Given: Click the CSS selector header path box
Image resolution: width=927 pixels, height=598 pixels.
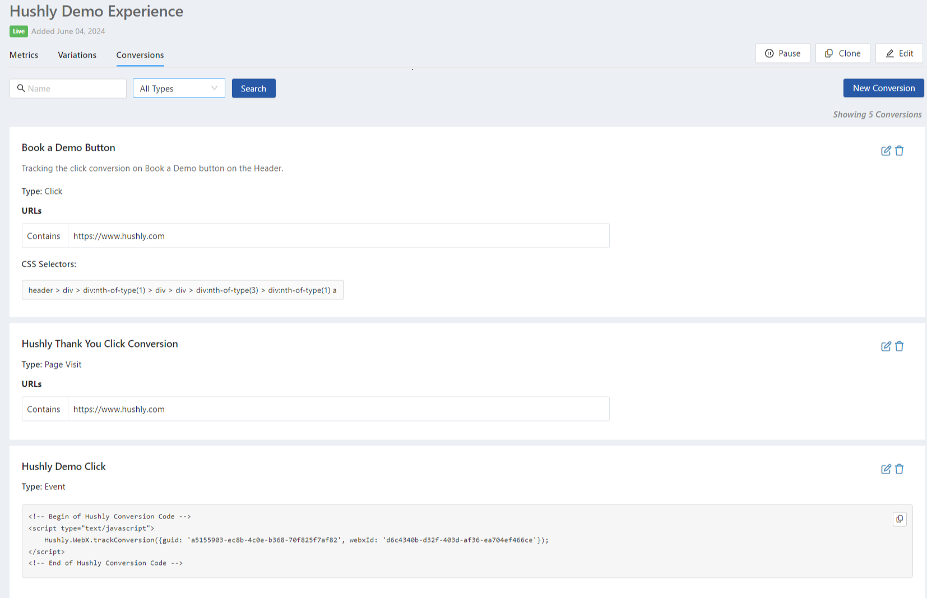Looking at the screenshot, I should [183, 290].
